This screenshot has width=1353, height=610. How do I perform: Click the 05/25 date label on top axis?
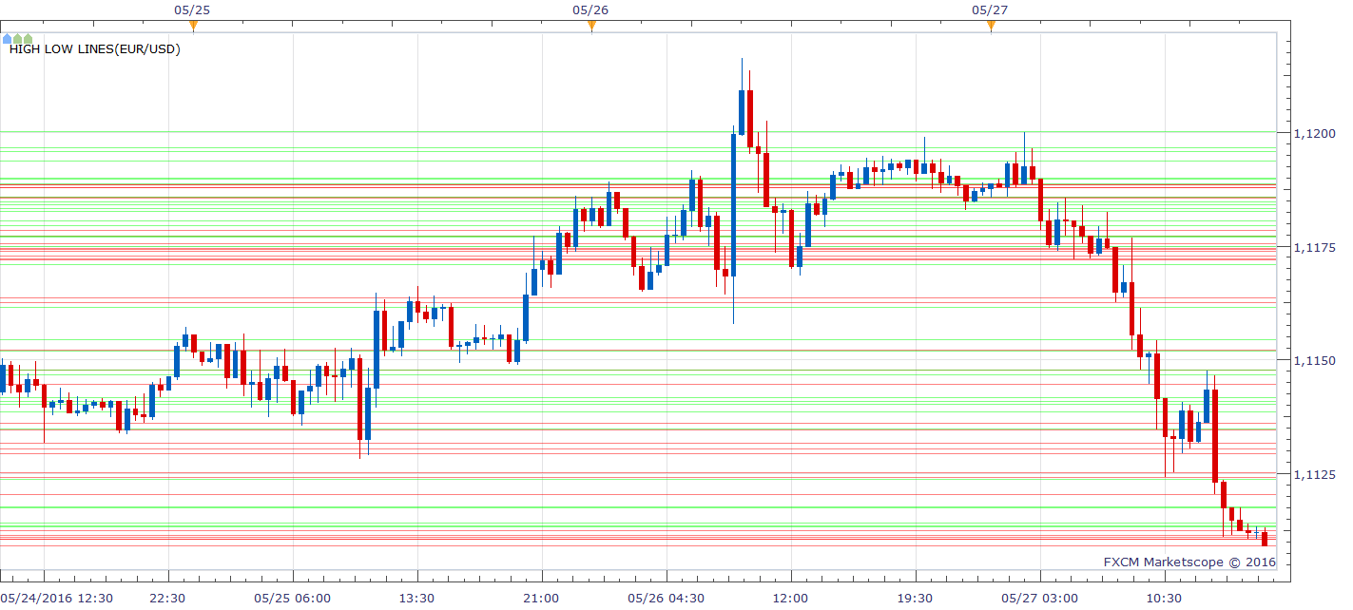[x=192, y=10]
